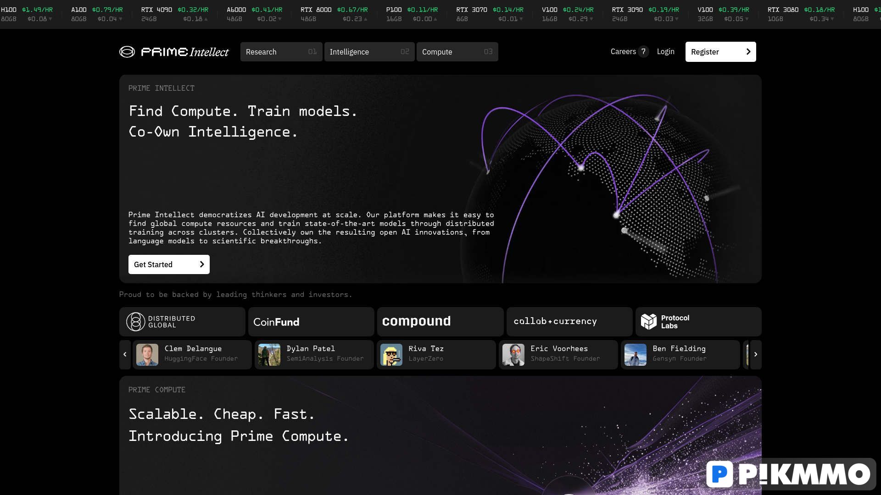The image size is (881, 495).
Task: Open the Research nav tab
Action: pos(281,52)
